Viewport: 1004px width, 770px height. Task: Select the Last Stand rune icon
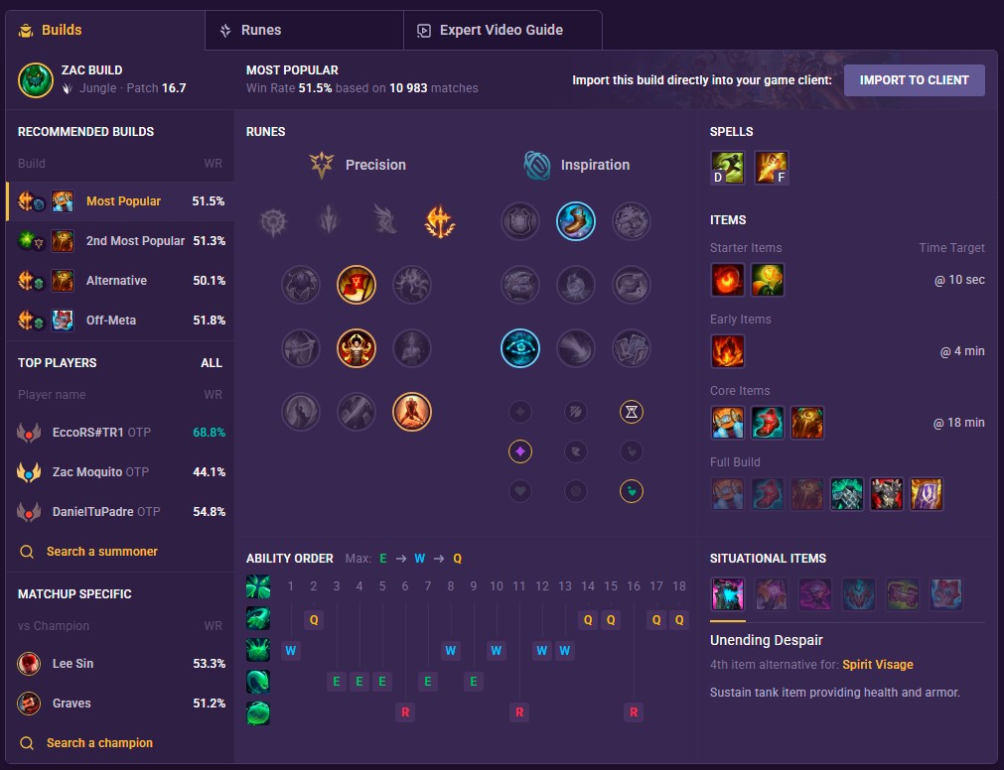click(412, 412)
